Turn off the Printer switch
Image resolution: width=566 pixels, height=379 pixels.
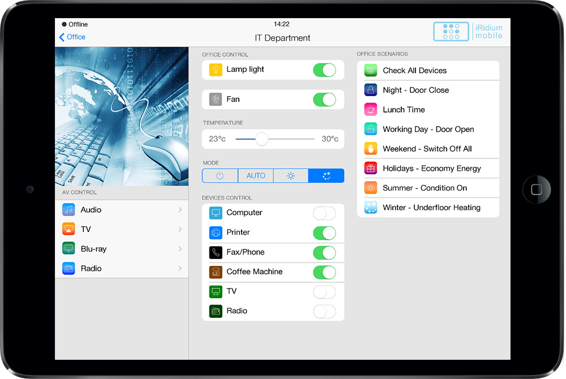click(324, 233)
